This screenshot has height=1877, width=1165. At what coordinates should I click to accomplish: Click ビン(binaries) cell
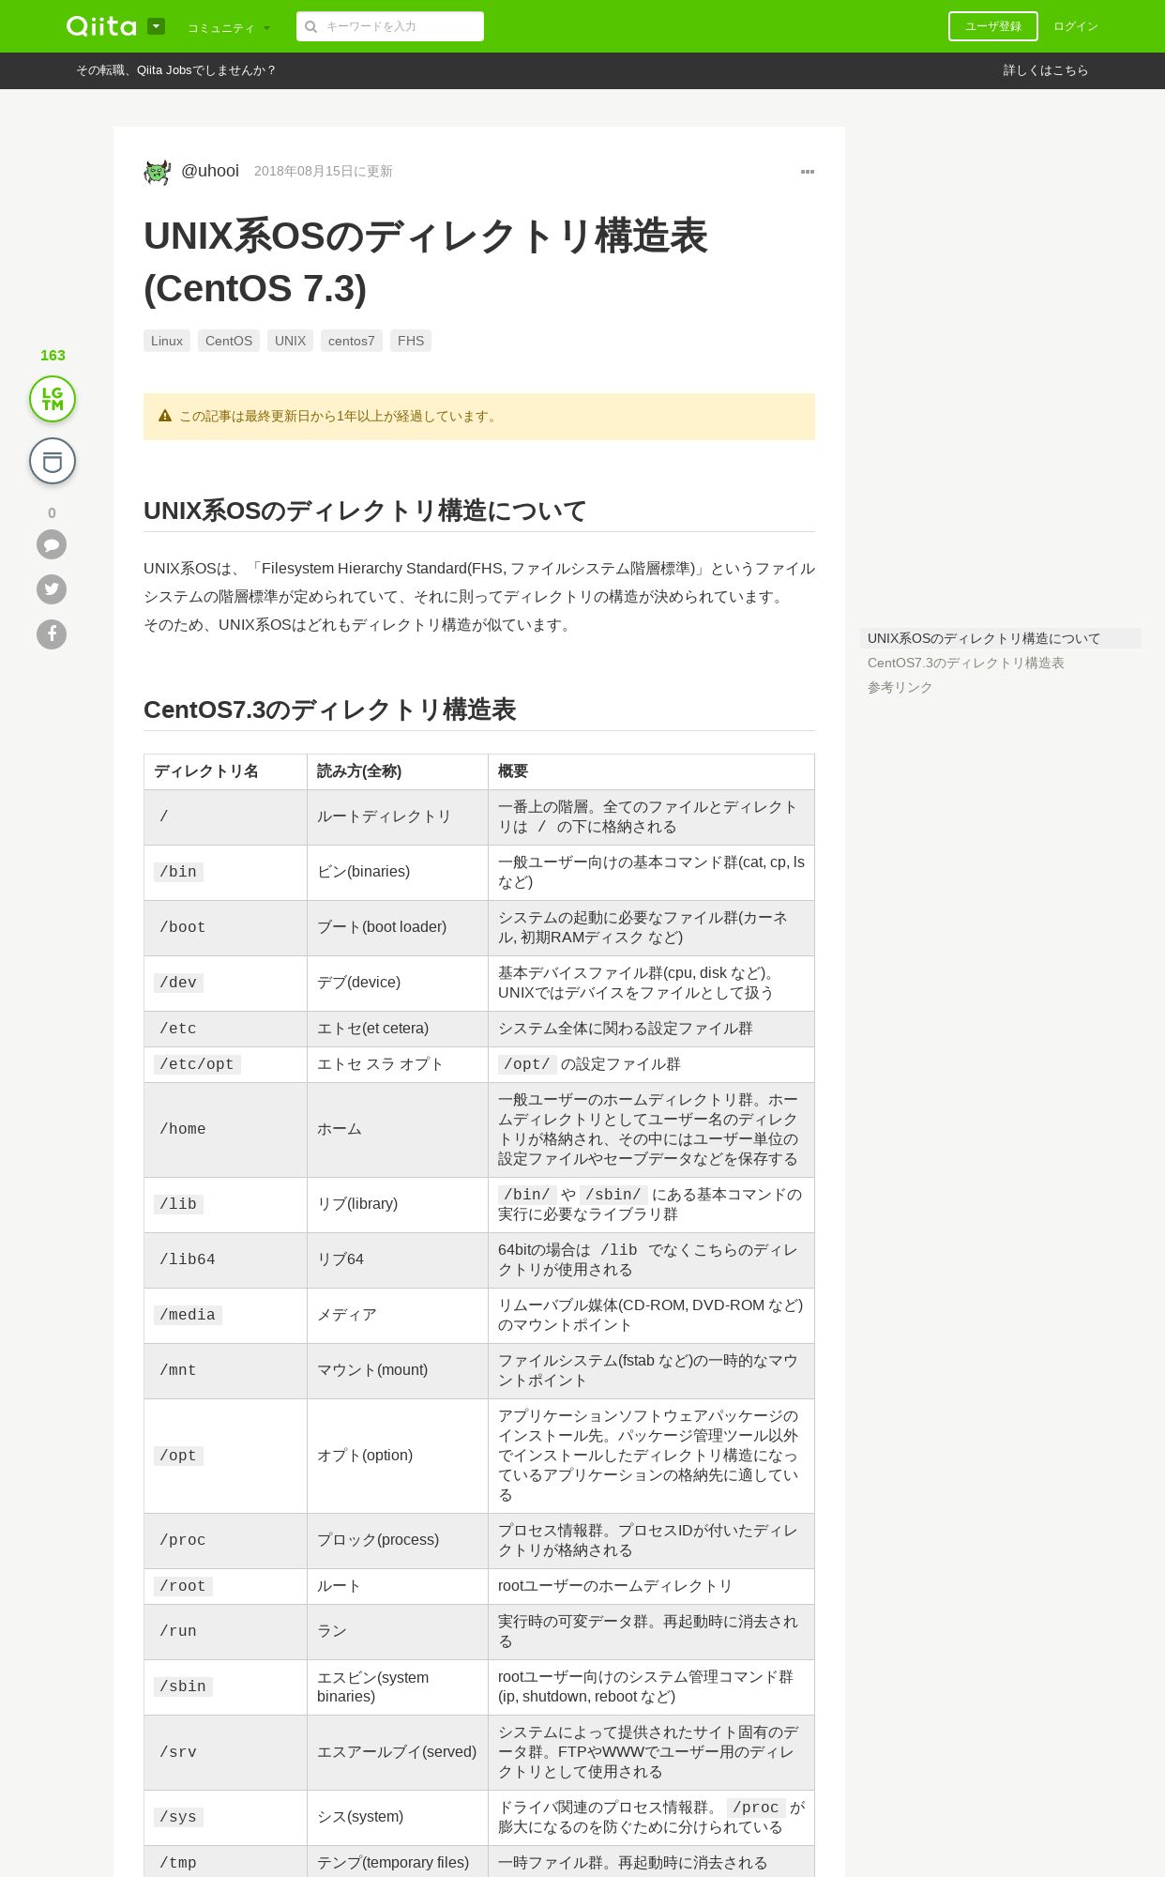(398, 872)
